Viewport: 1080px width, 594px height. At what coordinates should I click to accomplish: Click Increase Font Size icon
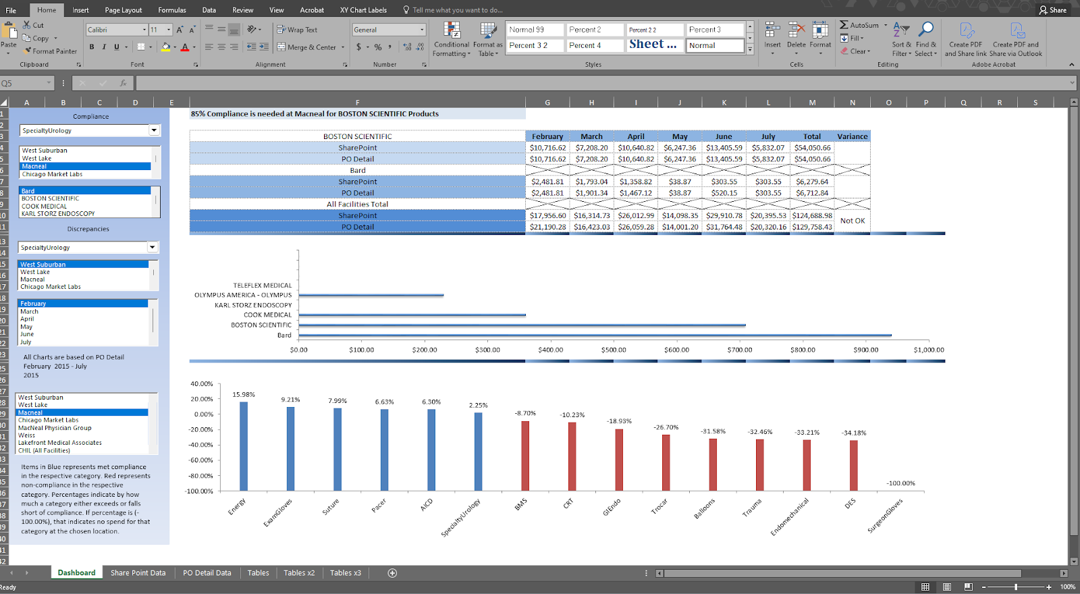180,30
